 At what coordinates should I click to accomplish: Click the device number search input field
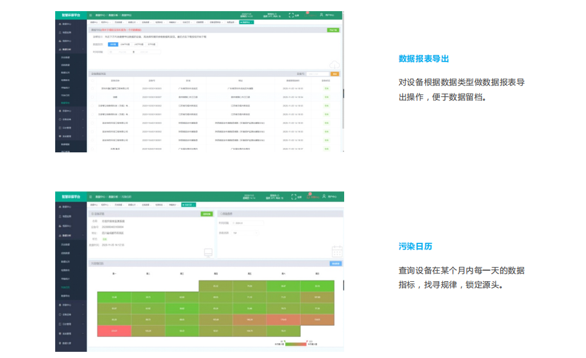click(317, 74)
